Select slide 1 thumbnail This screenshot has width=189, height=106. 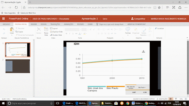(18, 50)
